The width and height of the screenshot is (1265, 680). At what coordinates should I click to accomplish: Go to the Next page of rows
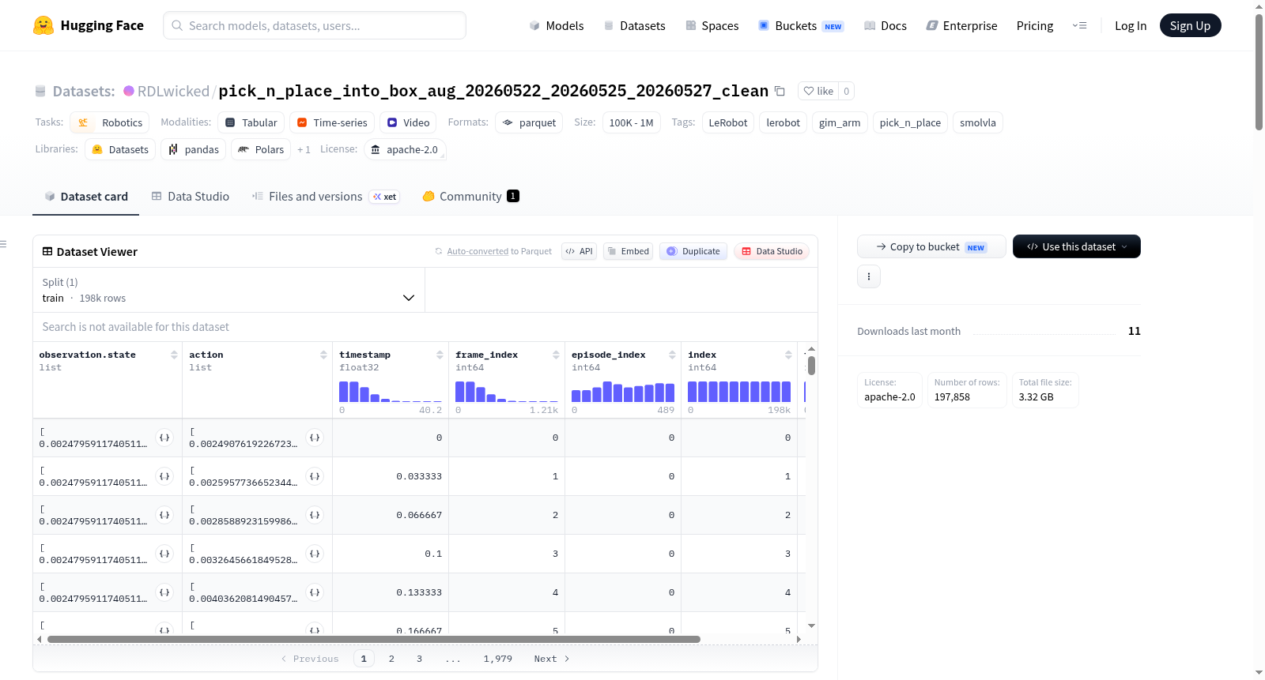(x=552, y=659)
